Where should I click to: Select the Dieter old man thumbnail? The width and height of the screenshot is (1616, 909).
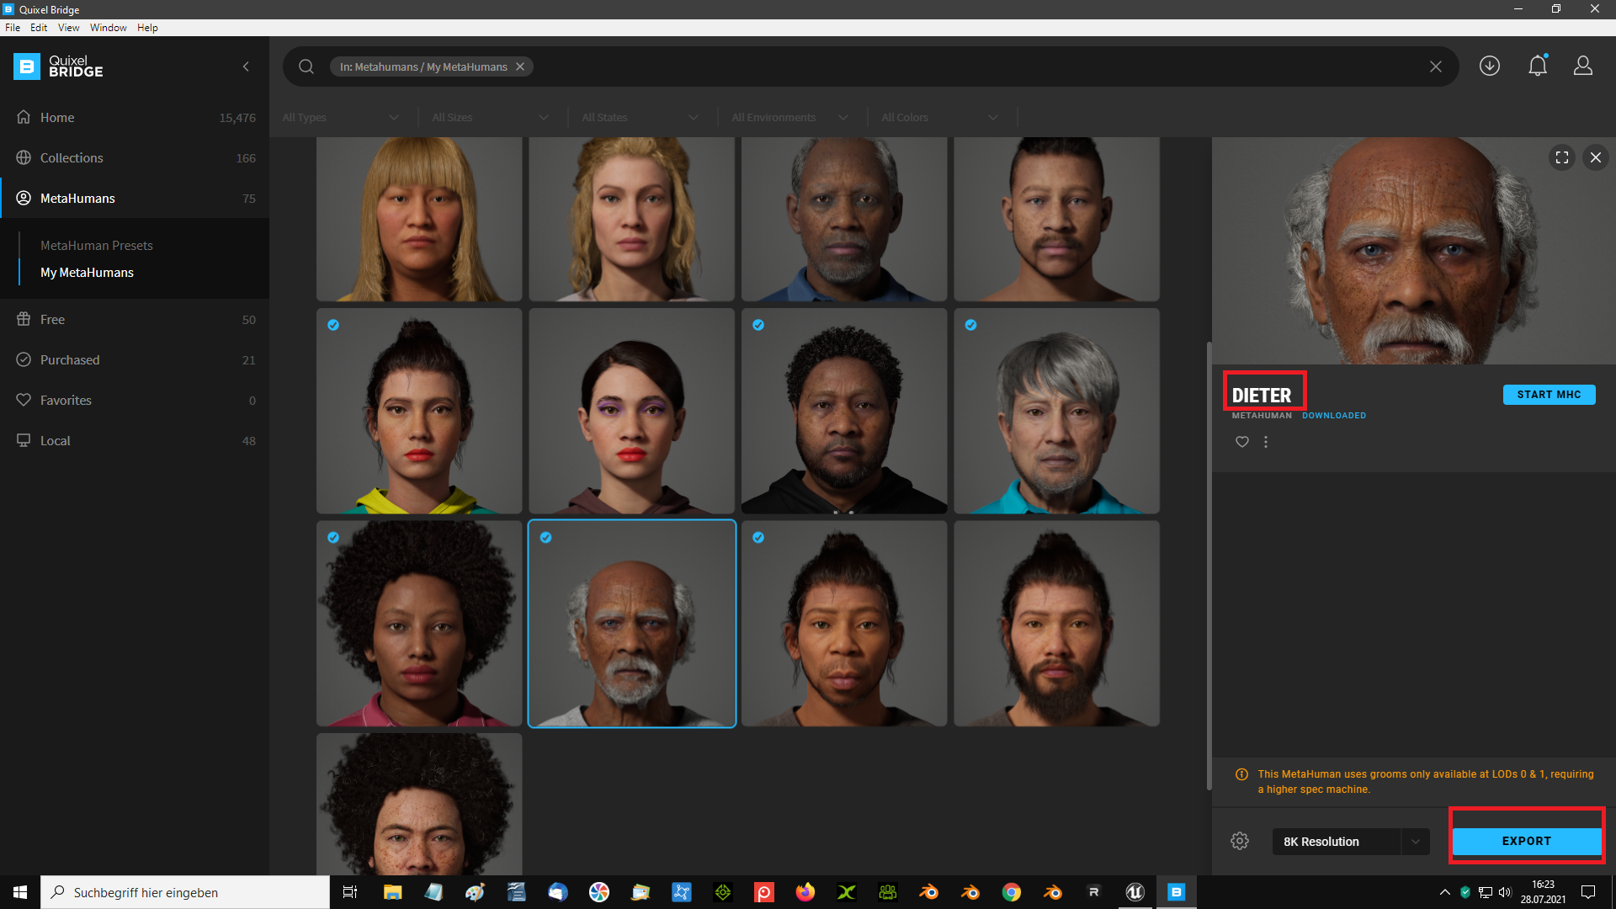click(631, 624)
